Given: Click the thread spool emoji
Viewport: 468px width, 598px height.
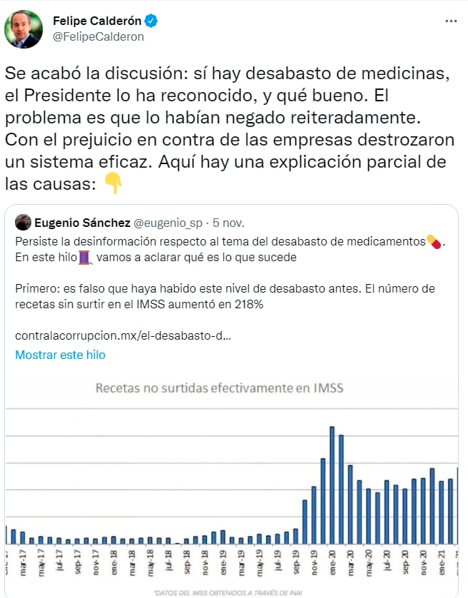Looking at the screenshot, I should click(x=86, y=257).
